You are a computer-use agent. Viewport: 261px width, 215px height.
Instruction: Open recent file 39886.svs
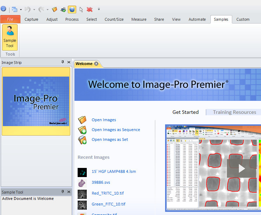point(101,182)
